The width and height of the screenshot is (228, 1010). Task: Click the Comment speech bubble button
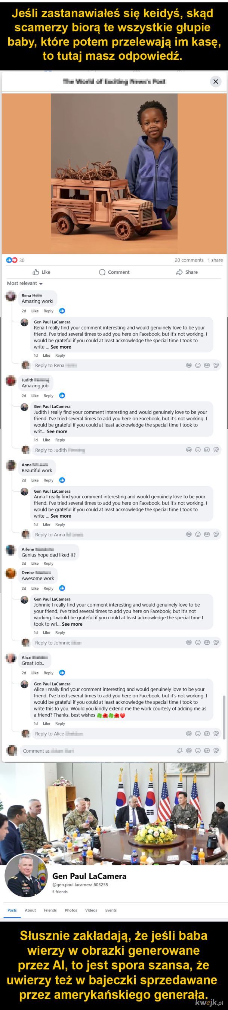(x=114, y=272)
